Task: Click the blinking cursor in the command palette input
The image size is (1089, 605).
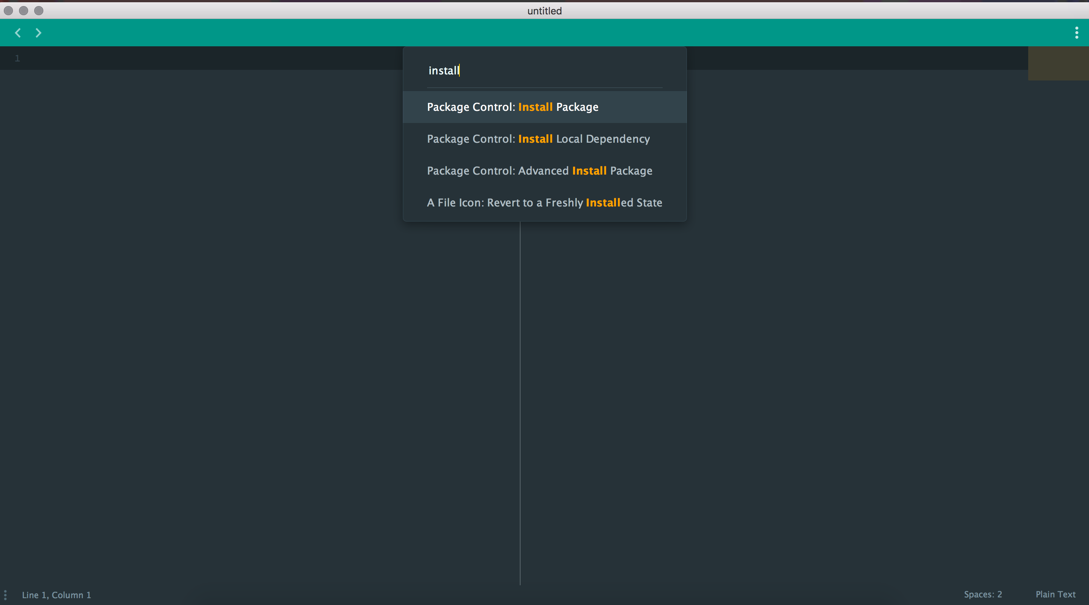Action: [x=459, y=70]
